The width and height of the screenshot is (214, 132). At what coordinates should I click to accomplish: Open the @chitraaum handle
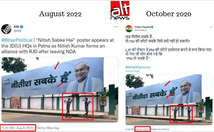[141, 30]
